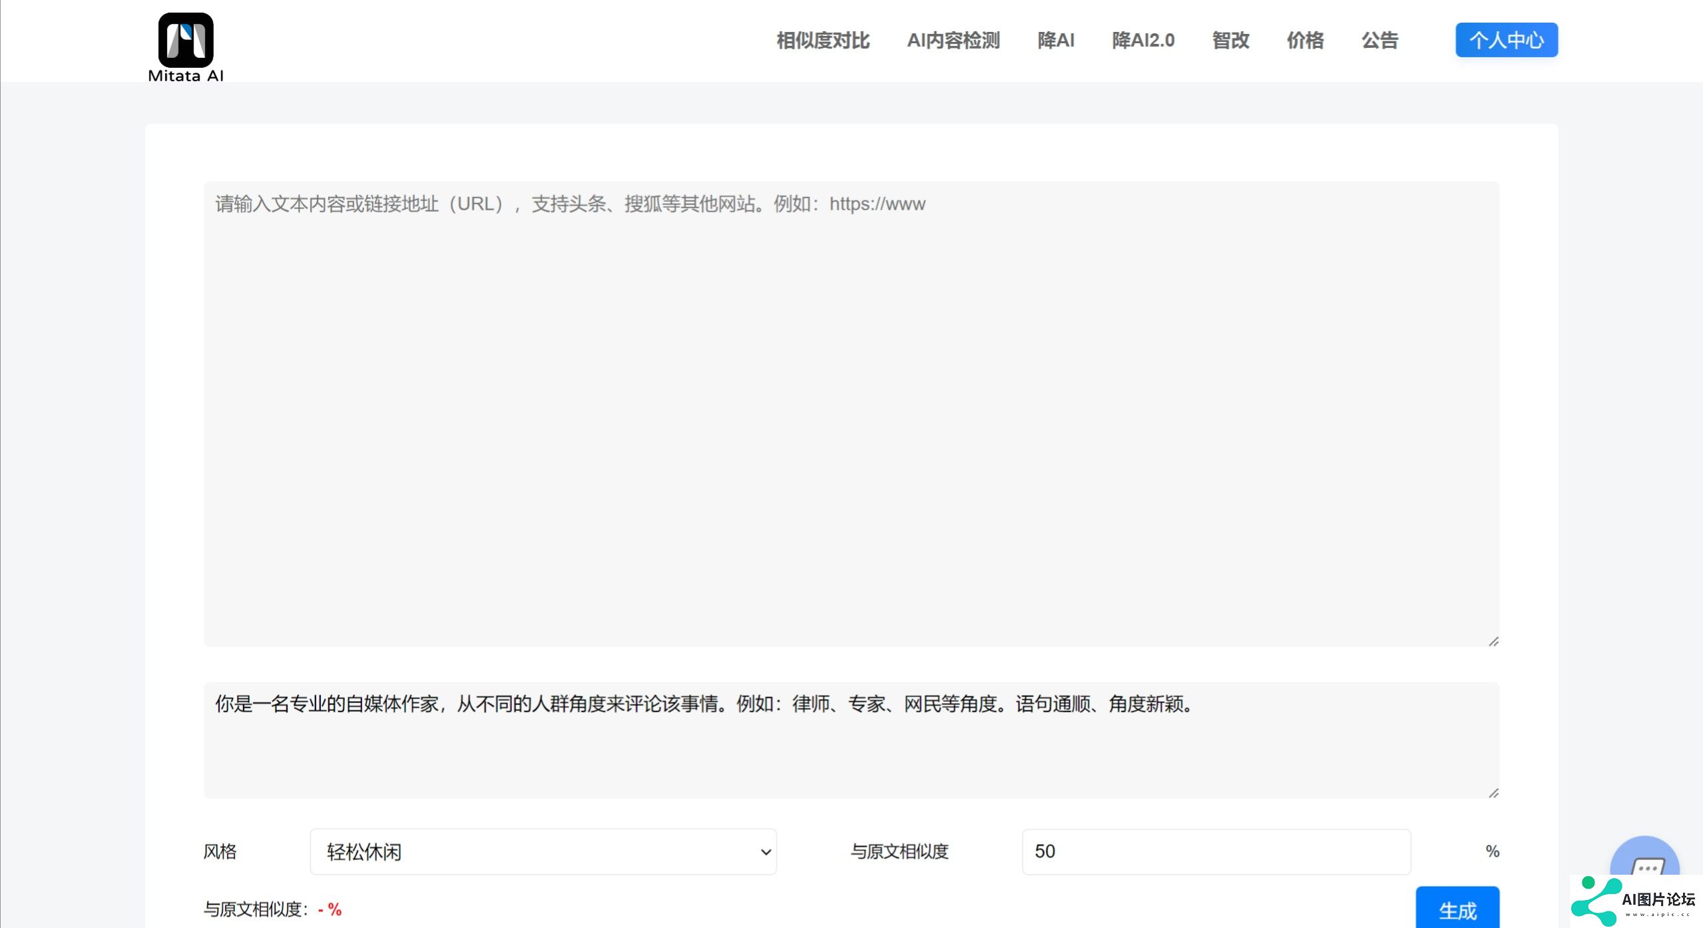The image size is (1703, 928).
Task: Click the prompt textarea about 自媒体作家
Action: (851, 740)
